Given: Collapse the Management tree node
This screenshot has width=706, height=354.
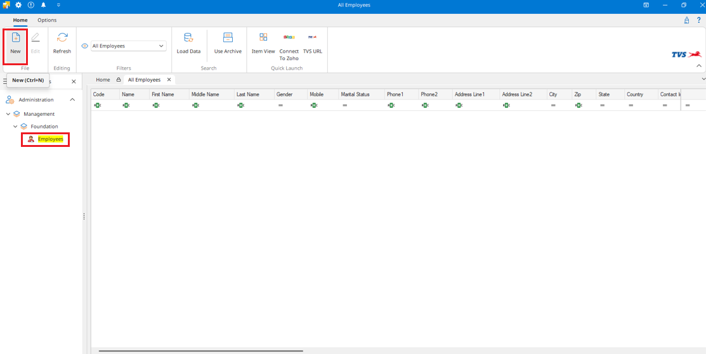Looking at the screenshot, I should (8, 114).
